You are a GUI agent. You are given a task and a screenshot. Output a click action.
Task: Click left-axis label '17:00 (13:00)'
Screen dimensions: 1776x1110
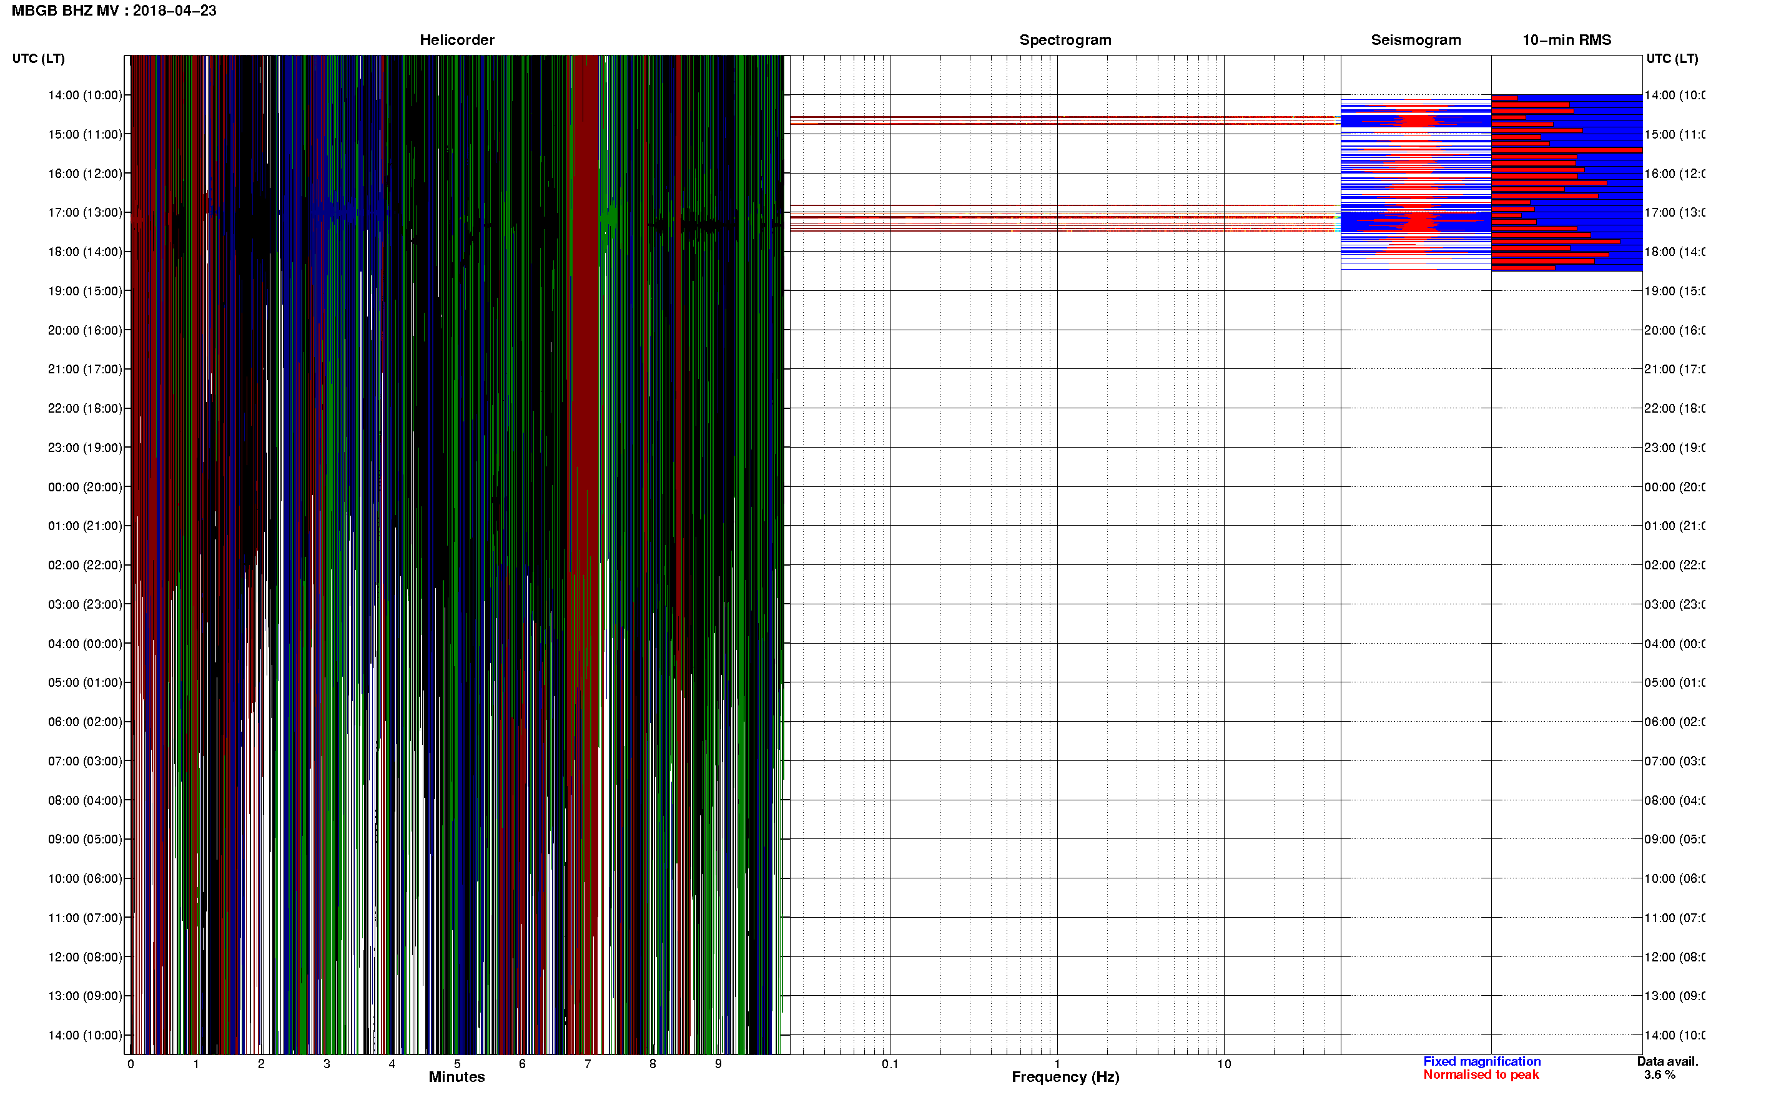coord(85,212)
